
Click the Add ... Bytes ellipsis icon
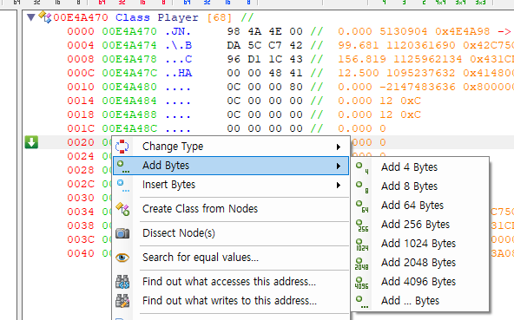point(362,302)
